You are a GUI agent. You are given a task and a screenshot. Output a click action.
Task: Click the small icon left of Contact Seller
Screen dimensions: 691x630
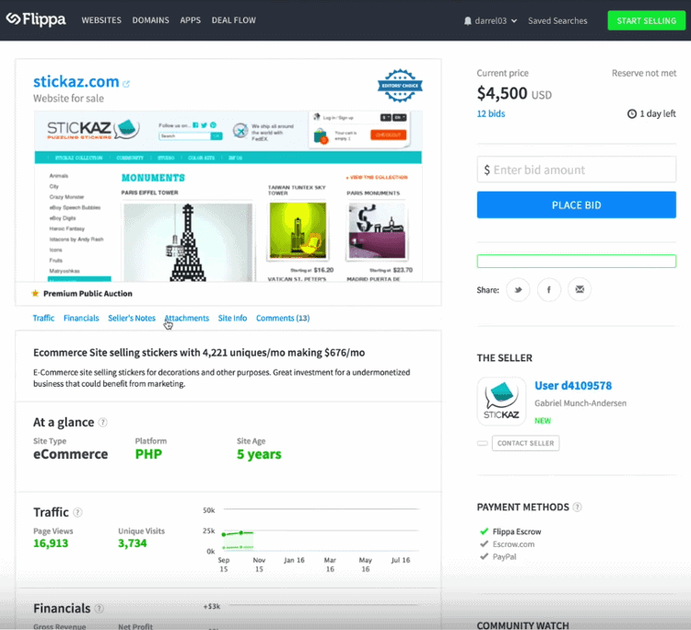tap(483, 443)
